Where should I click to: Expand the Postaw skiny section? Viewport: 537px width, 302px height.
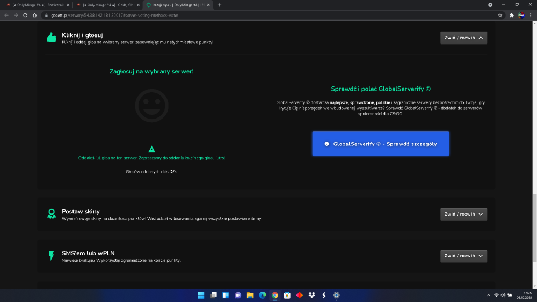[x=464, y=214]
